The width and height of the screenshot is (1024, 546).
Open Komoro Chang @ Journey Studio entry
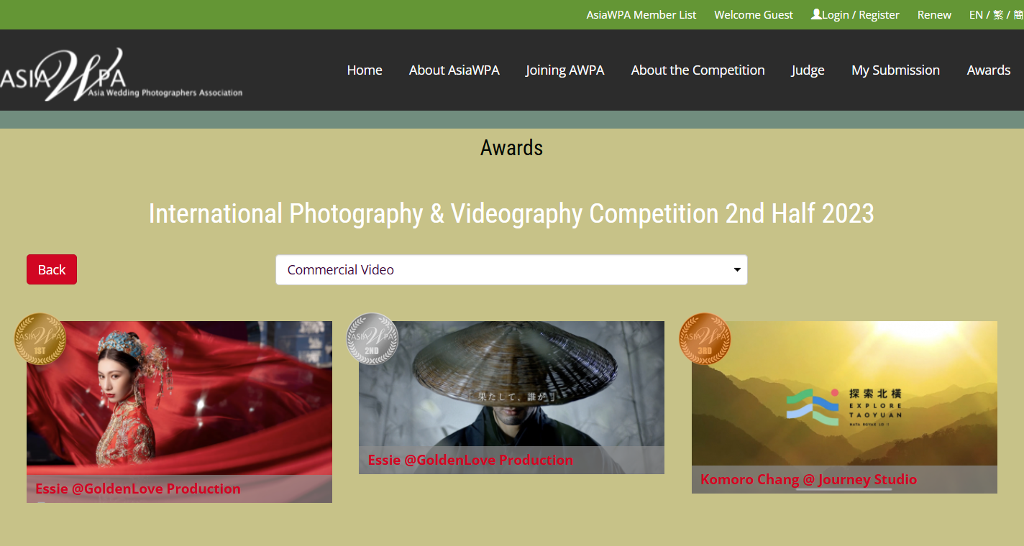(808, 479)
